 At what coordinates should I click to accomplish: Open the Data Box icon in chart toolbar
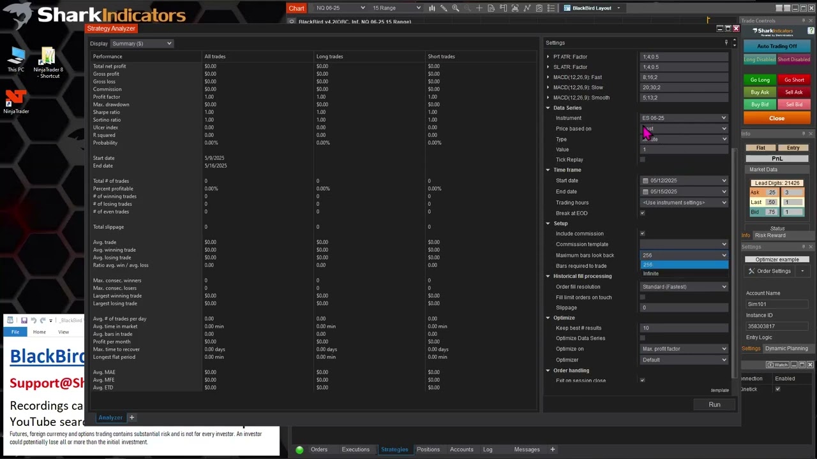tap(491, 8)
